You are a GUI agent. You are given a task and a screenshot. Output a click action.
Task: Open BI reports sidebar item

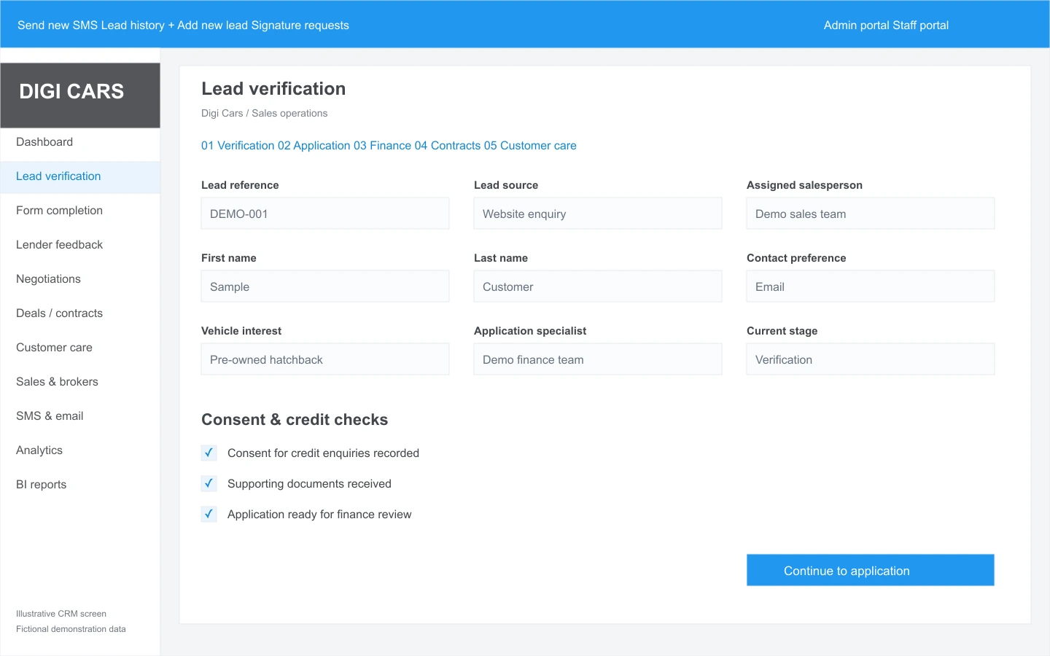point(80,485)
